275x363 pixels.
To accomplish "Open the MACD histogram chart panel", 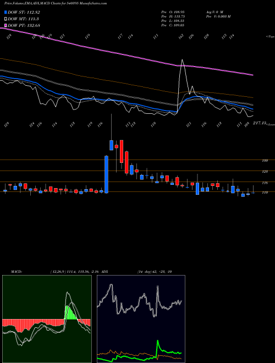I will pyautogui.click(x=47, y=319).
